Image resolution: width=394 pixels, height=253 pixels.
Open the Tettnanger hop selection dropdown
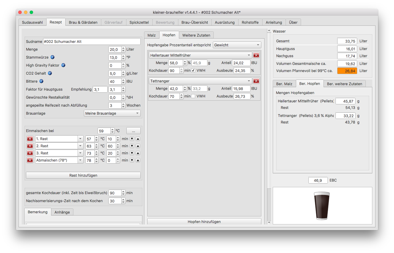pos(200,81)
